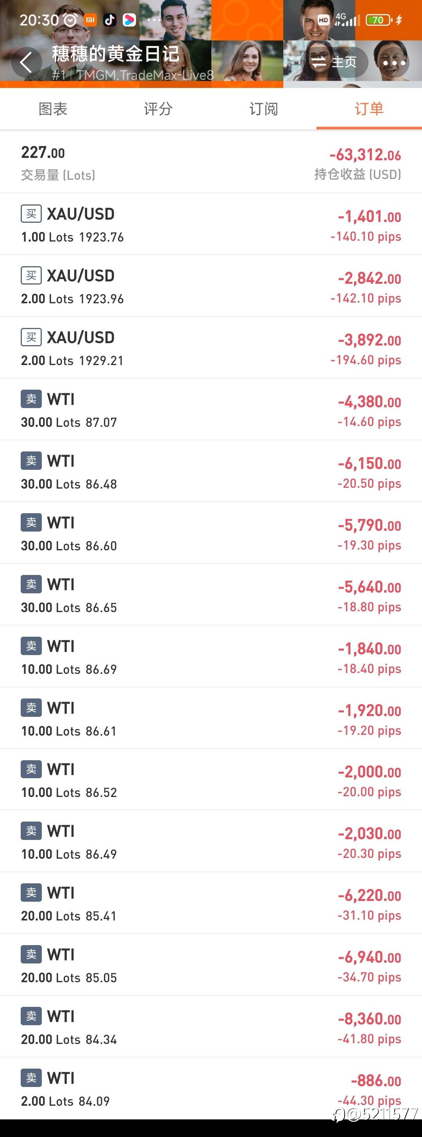Open the 订阅 tab
This screenshot has height=1137, width=422.
pos(263,109)
